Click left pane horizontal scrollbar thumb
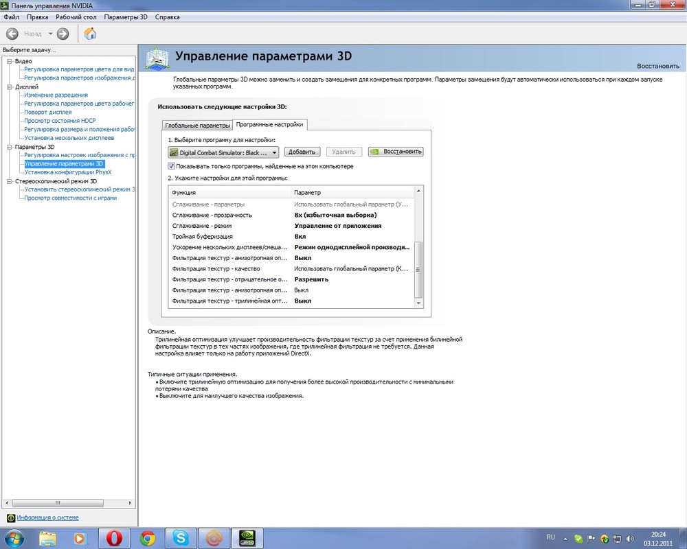The width and height of the screenshot is (687, 549). [58, 503]
